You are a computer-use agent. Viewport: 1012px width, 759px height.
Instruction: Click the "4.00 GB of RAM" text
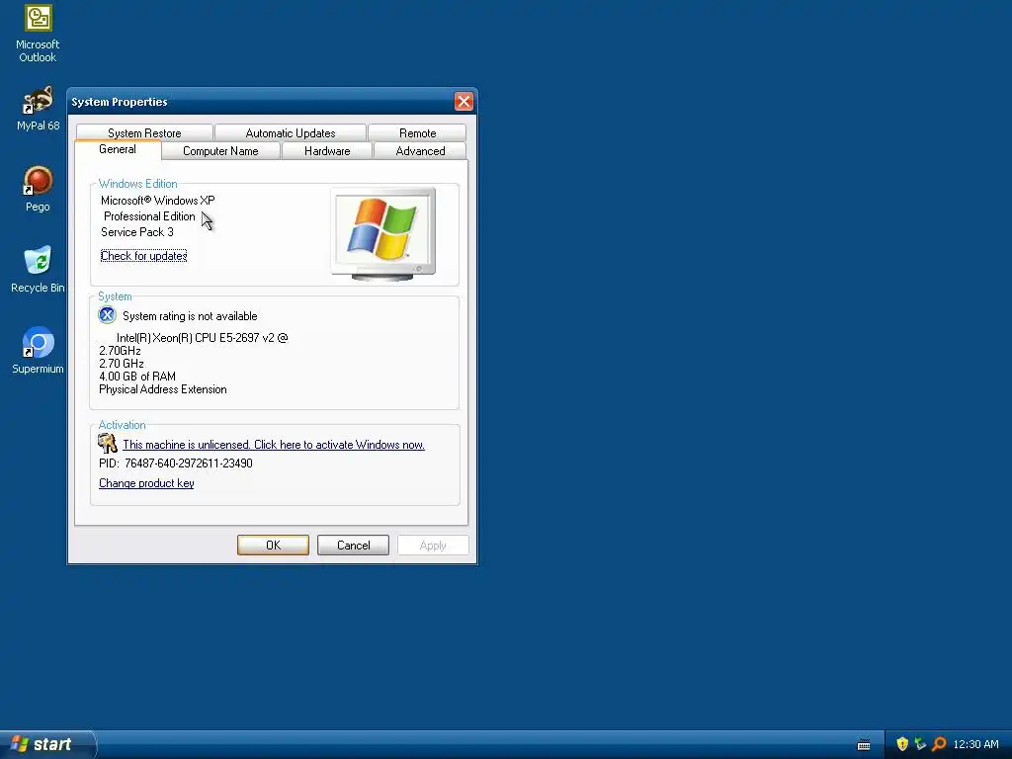click(x=137, y=377)
